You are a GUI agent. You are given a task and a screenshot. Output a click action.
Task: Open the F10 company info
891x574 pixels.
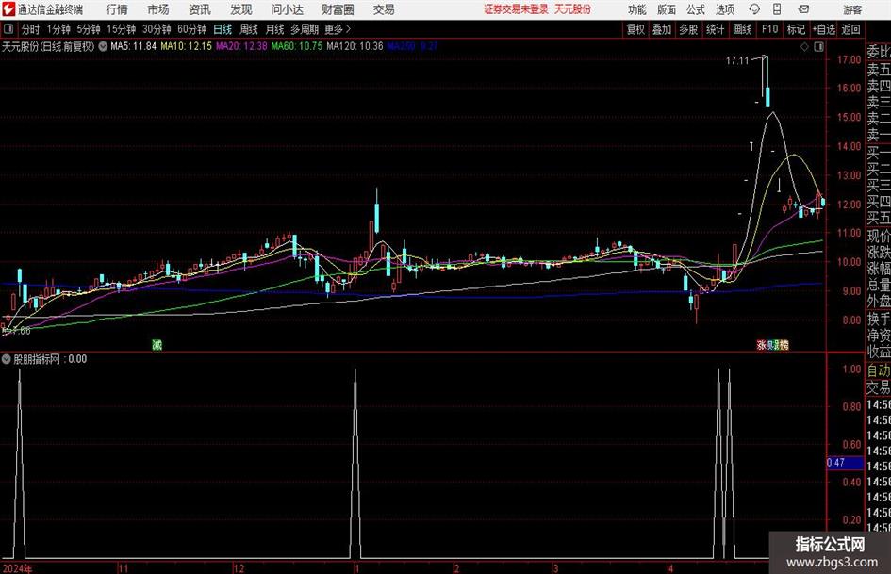769,29
